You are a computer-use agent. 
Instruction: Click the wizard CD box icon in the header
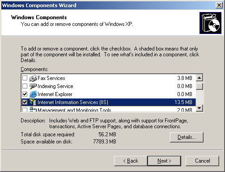click(x=210, y=23)
